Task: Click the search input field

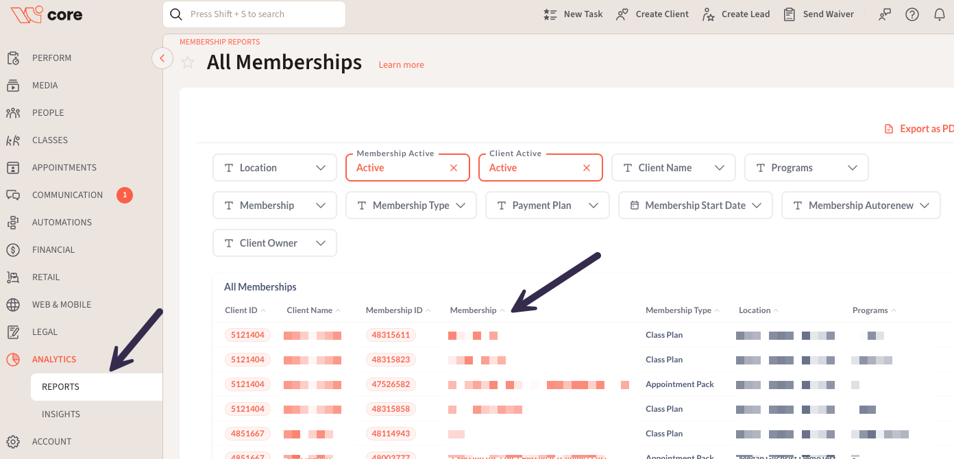Action: point(260,14)
